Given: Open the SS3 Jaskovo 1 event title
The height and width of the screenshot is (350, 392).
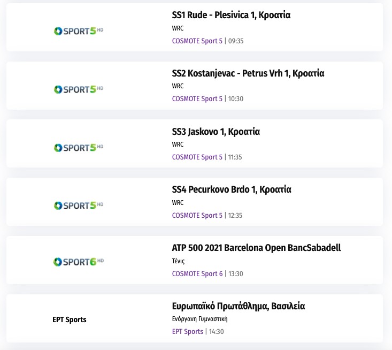Looking at the screenshot, I should [x=216, y=132].
